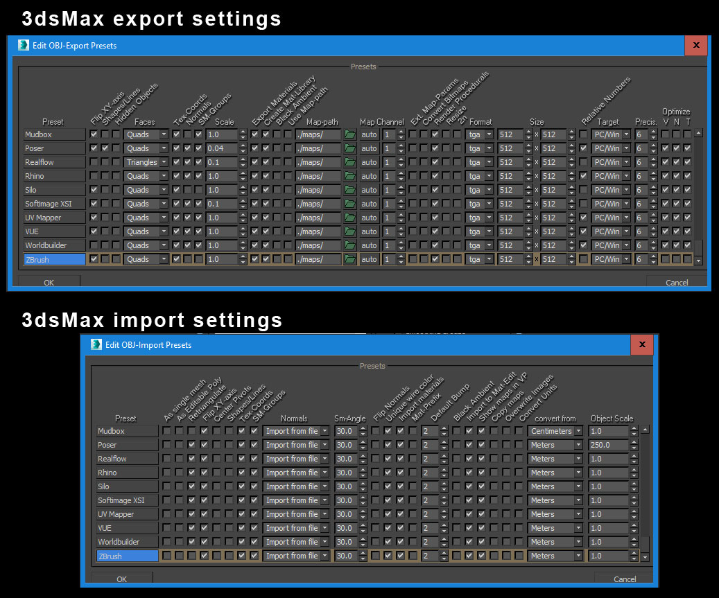719x598 pixels.
Task: Browse map-path folder for UV Mapper export preset
Action: pos(350,217)
